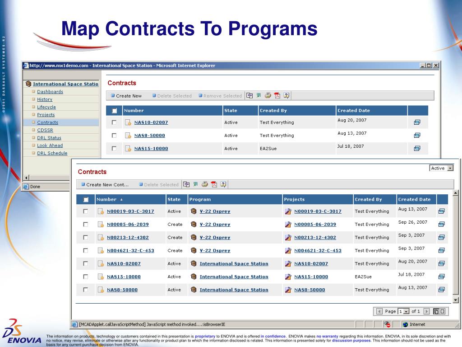Click Remove Selected in upper Contracts toolbar

pyautogui.click(x=220, y=96)
